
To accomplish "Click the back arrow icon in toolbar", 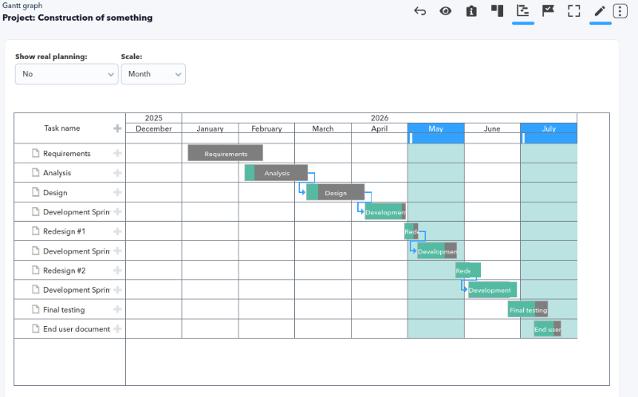I will [x=420, y=11].
